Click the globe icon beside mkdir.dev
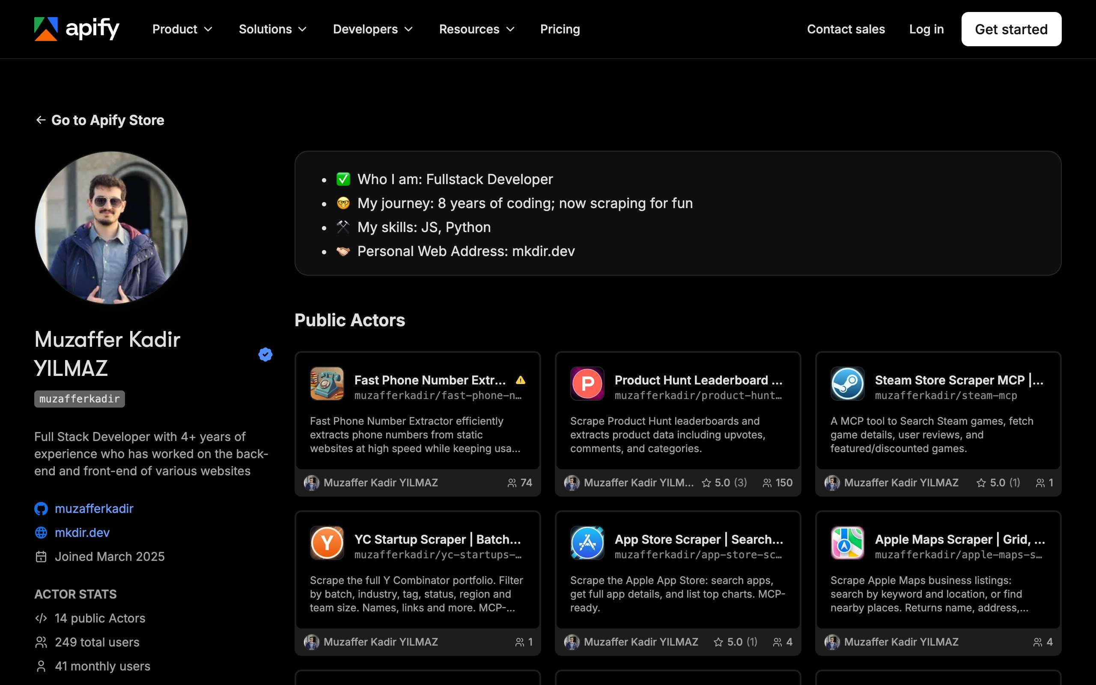The image size is (1096, 685). tap(41, 533)
